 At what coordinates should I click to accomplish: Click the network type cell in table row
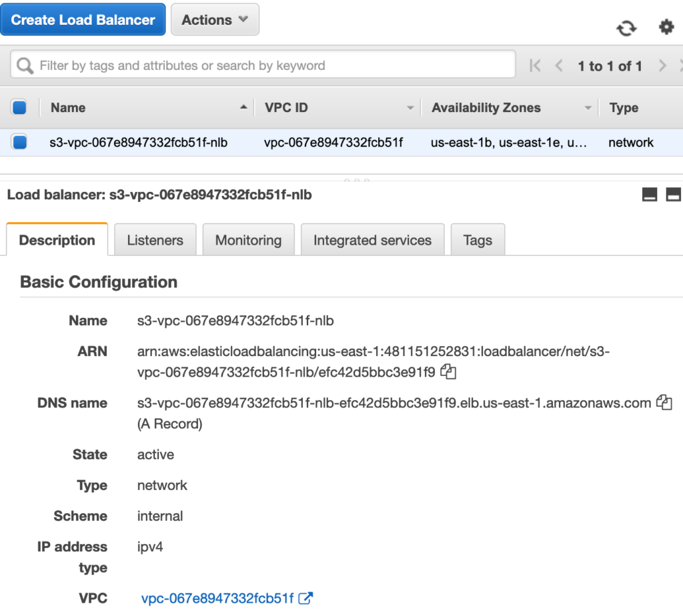point(631,143)
